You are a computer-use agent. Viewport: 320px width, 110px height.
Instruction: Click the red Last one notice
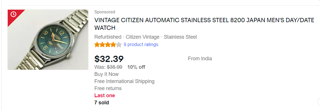pyautogui.click(x=104, y=96)
